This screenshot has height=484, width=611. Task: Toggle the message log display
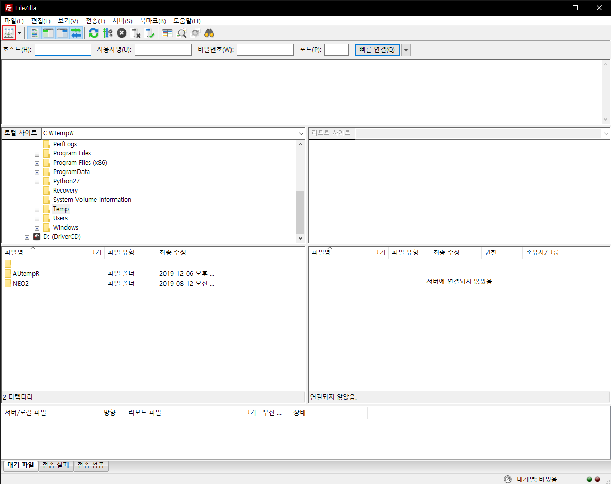(35, 33)
